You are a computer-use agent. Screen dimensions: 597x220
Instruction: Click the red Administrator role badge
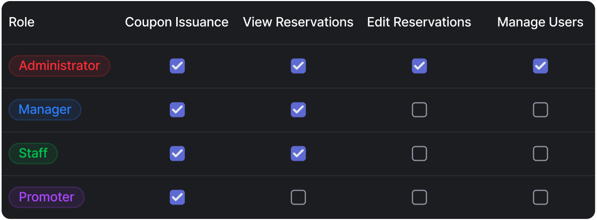pyautogui.click(x=59, y=66)
